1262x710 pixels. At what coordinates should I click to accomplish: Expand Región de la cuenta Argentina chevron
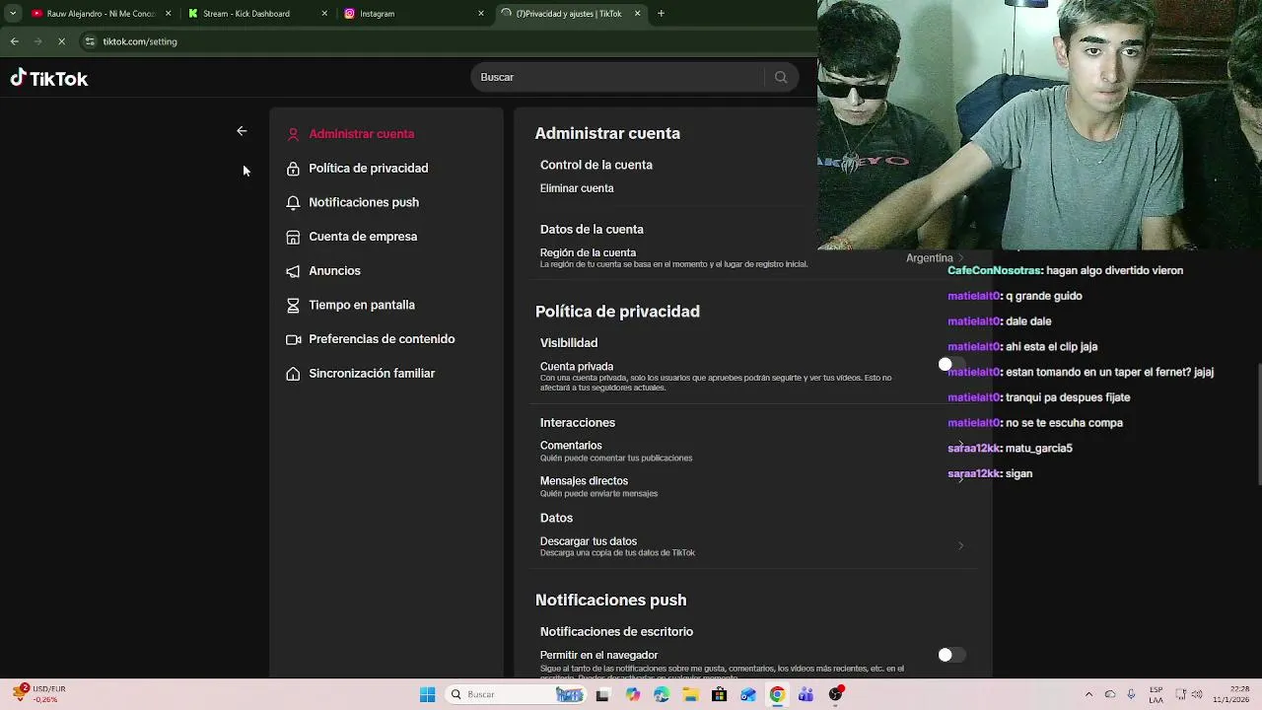[x=961, y=257]
